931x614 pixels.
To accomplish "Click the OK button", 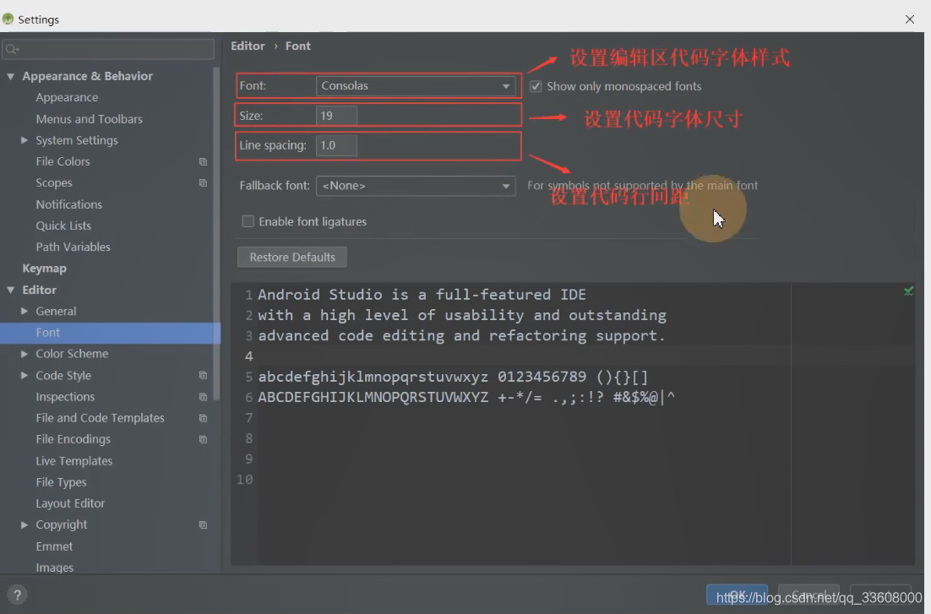I will (737, 595).
